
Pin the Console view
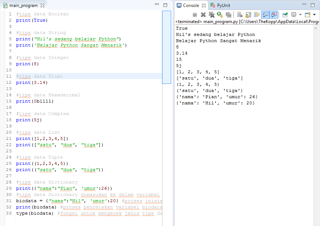[x=285, y=15]
